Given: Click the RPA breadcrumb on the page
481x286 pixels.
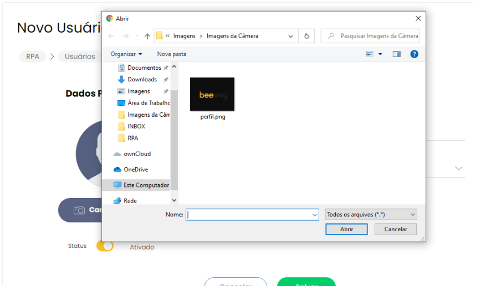Looking at the screenshot, I should tap(33, 56).
